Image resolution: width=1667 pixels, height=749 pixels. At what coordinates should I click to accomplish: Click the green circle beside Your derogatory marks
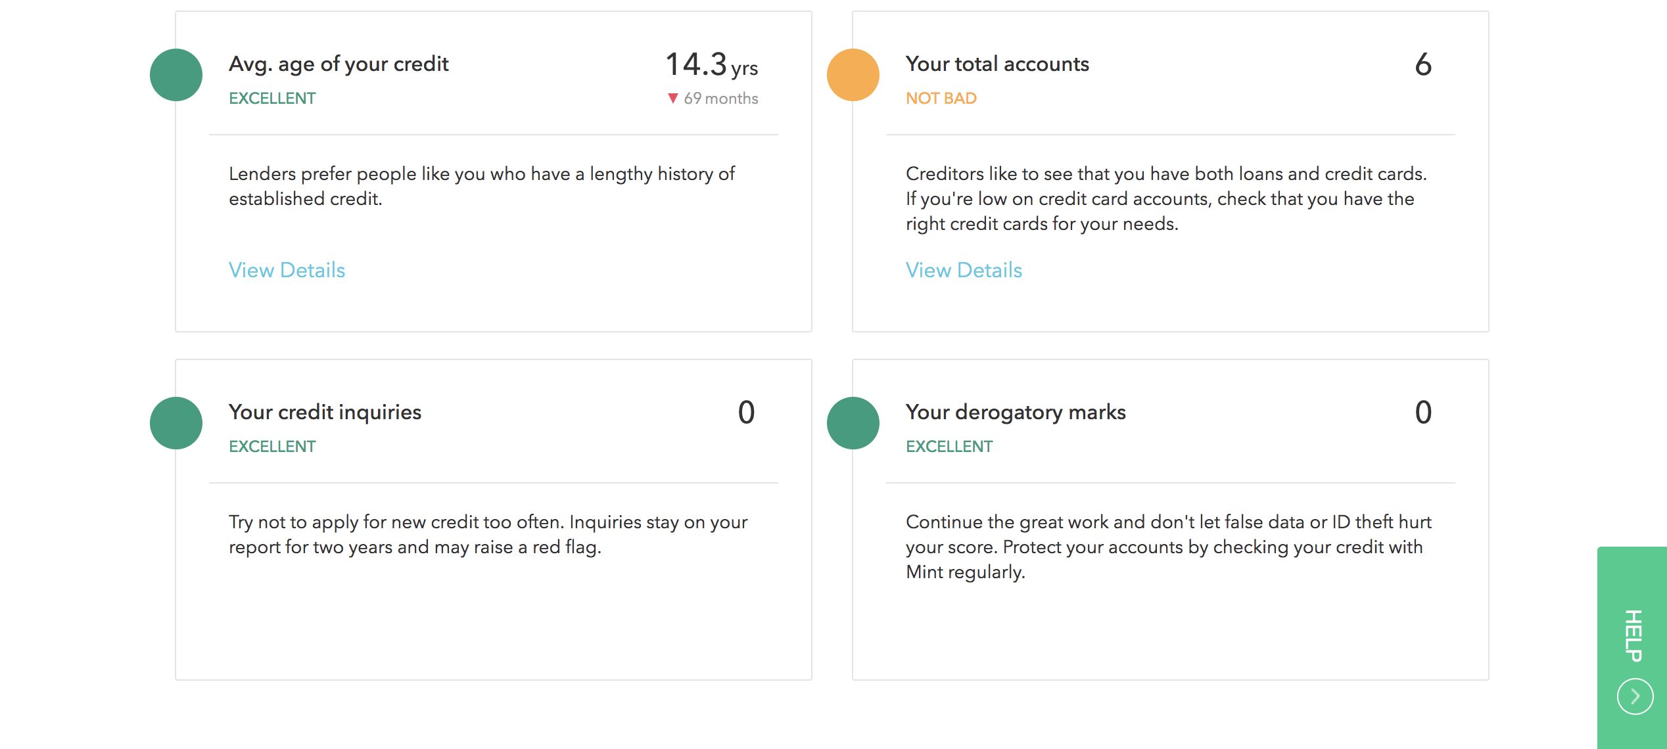click(x=853, y=423)
